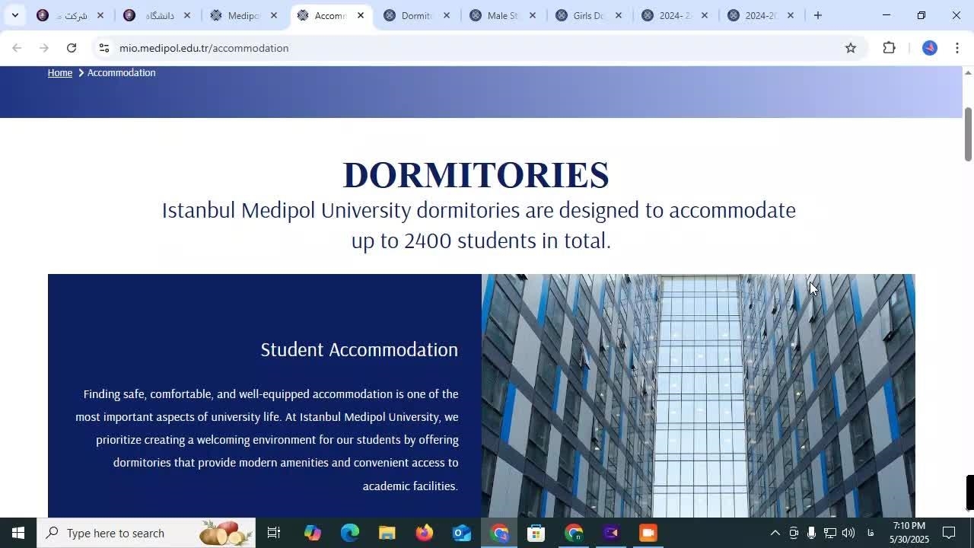Viewport: 974px width, 548px height.
Task: Open Outlook from the taskbar
Action: pyautogui.click(x=462, y=533)
